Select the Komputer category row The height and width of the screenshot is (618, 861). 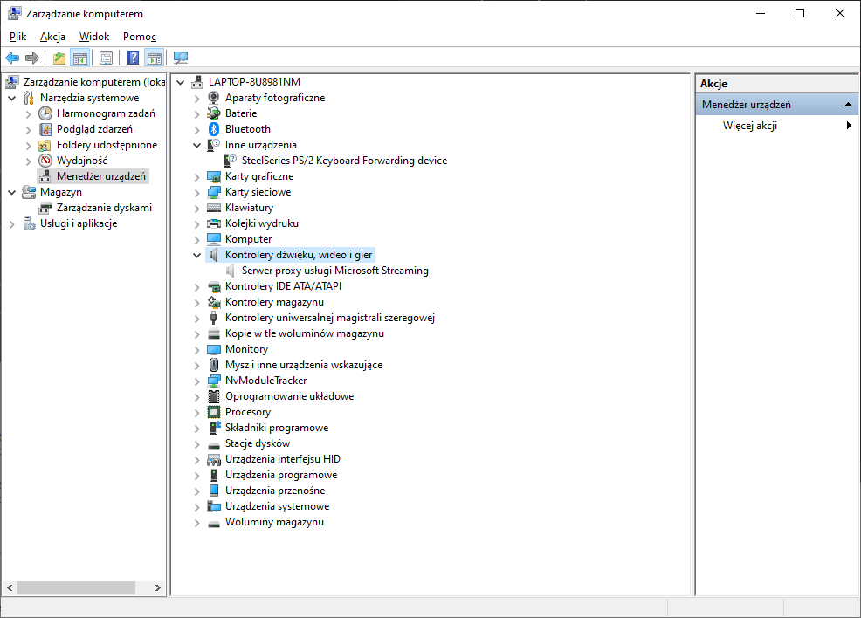[x=248, y=239]
